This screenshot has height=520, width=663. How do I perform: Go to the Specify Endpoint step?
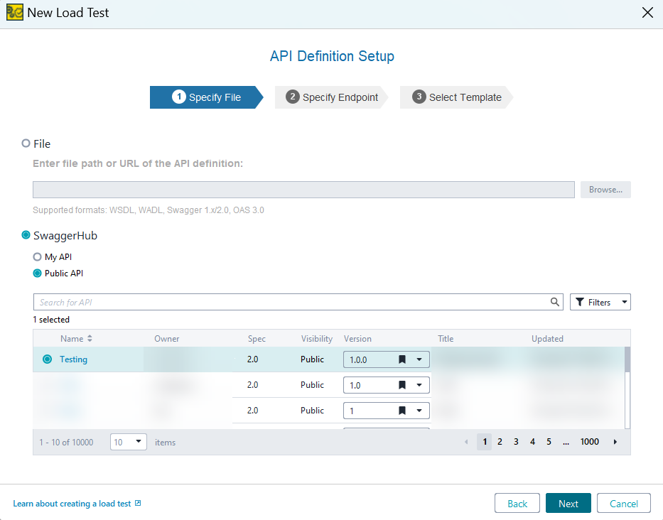332,97
